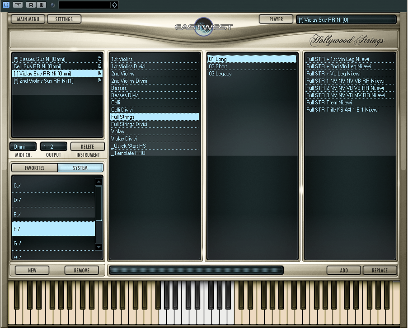Open the Violas Divisi folder

tap(155, 139)
